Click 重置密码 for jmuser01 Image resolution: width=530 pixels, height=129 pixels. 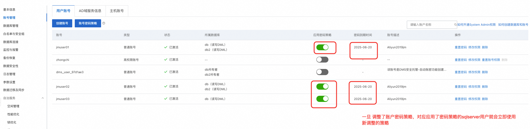(461, 47)
